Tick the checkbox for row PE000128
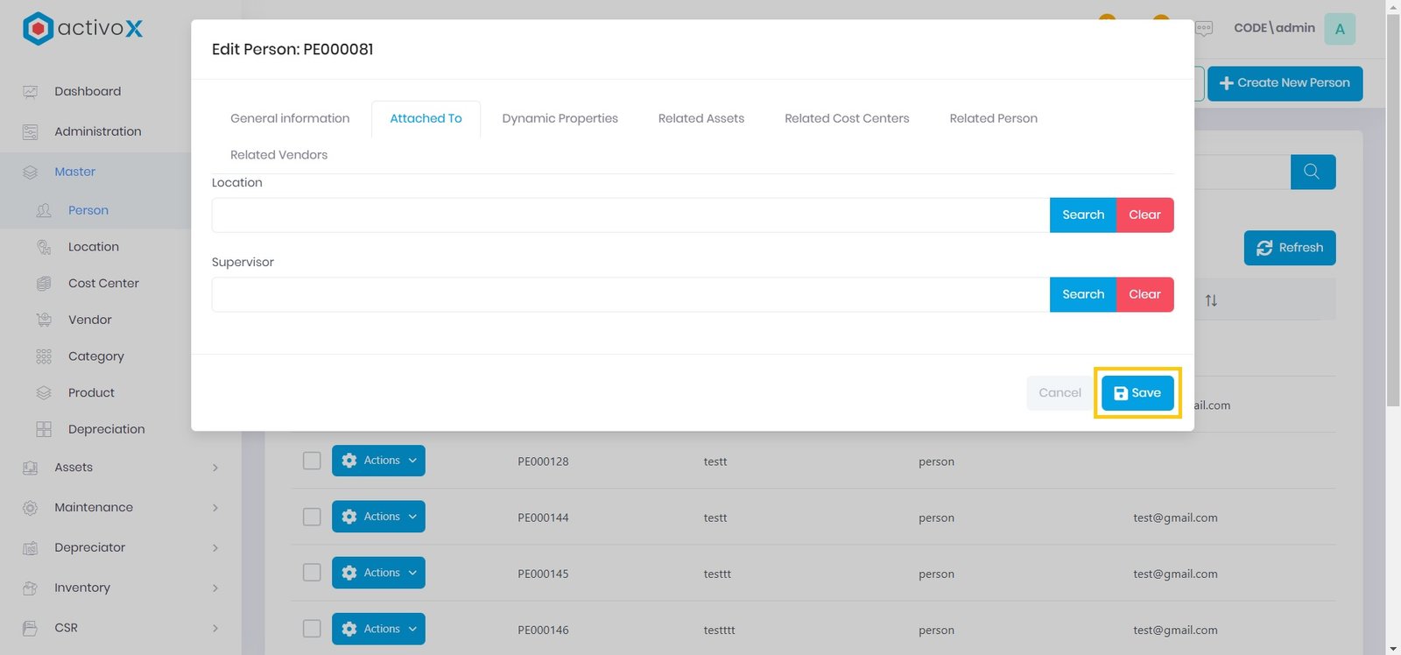Screen dimensions: 1401x655 tap(312, 461)
